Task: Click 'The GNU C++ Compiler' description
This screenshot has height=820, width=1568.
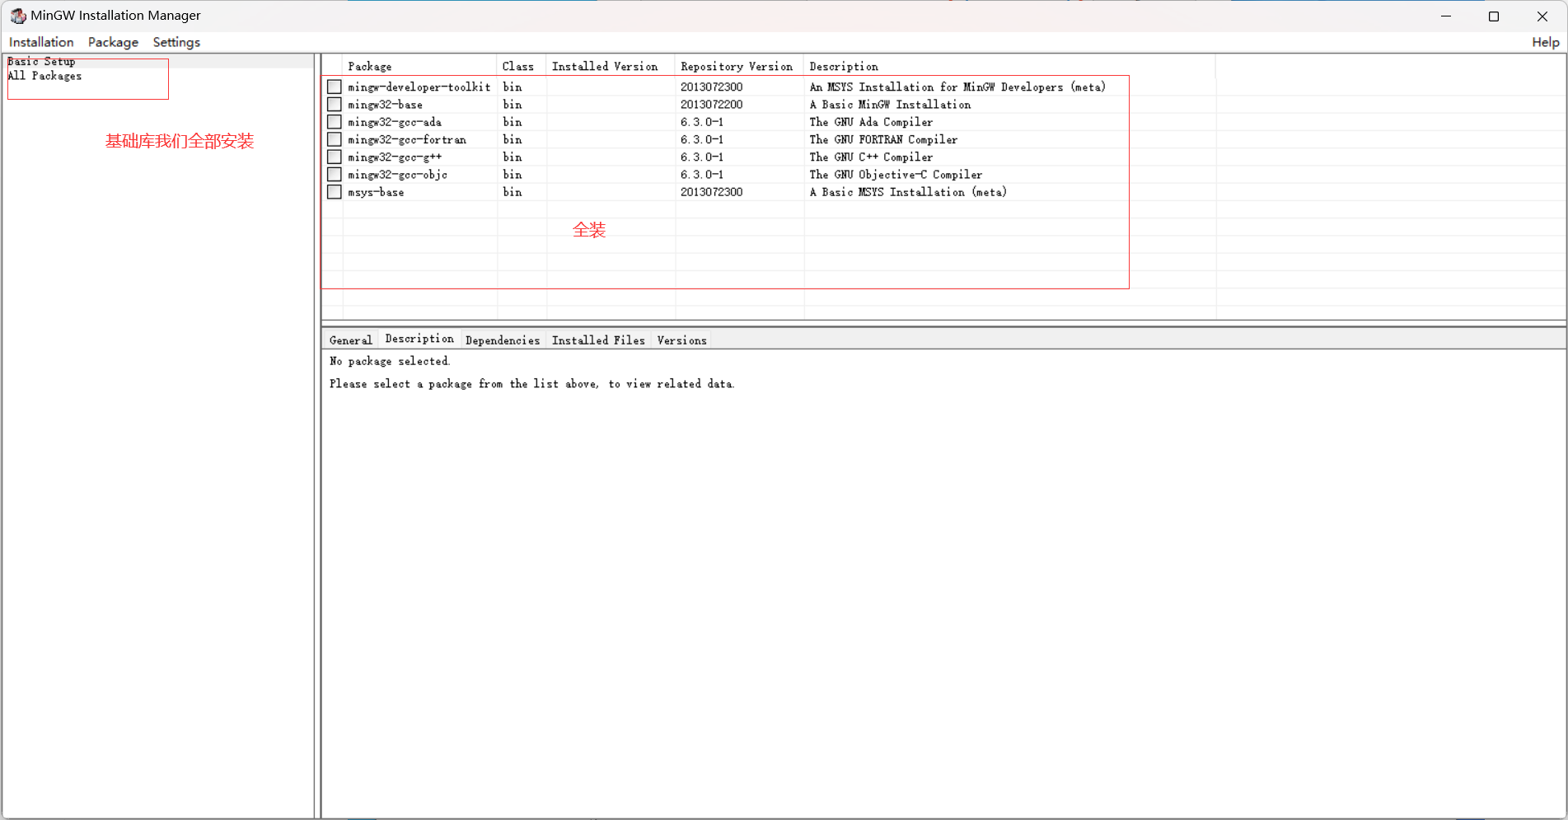Action: point(871,157)
